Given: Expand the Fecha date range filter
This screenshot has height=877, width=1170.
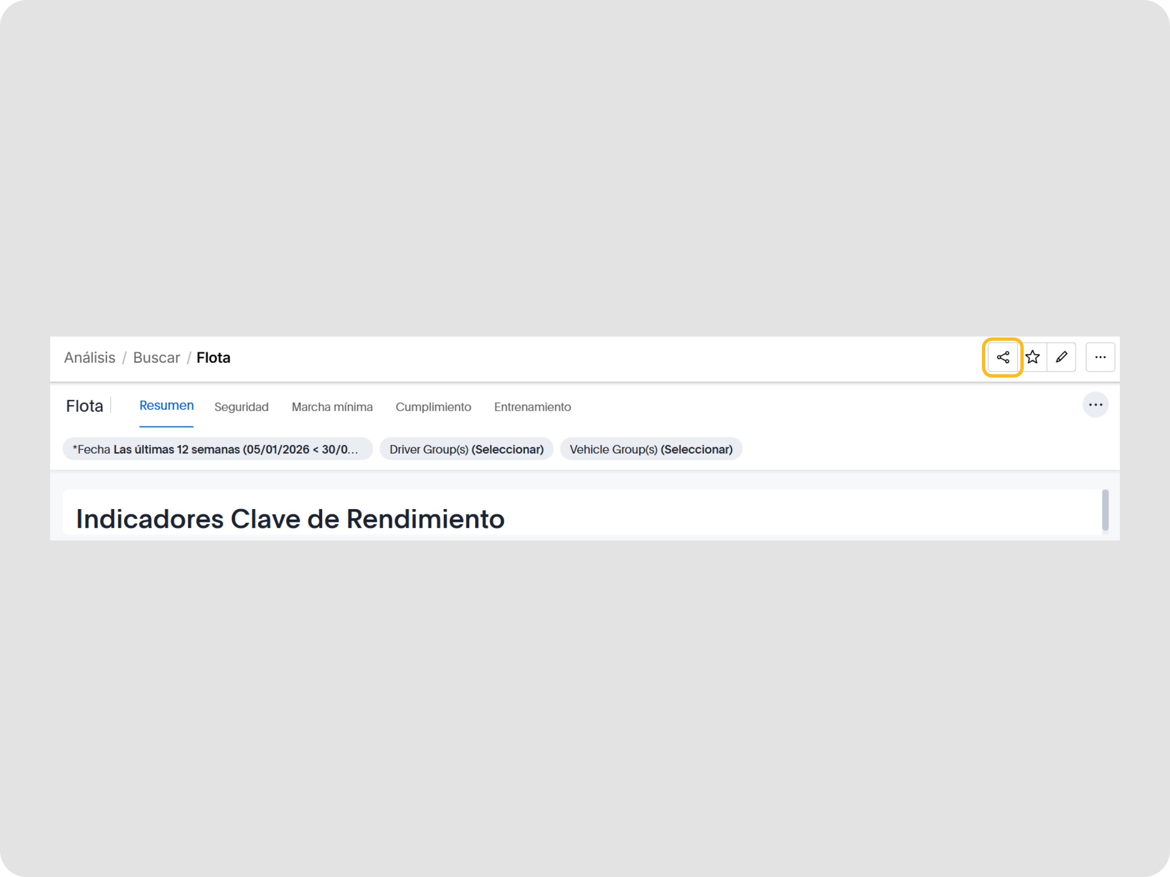Looking at the screenshot, I should pos(217,449).
